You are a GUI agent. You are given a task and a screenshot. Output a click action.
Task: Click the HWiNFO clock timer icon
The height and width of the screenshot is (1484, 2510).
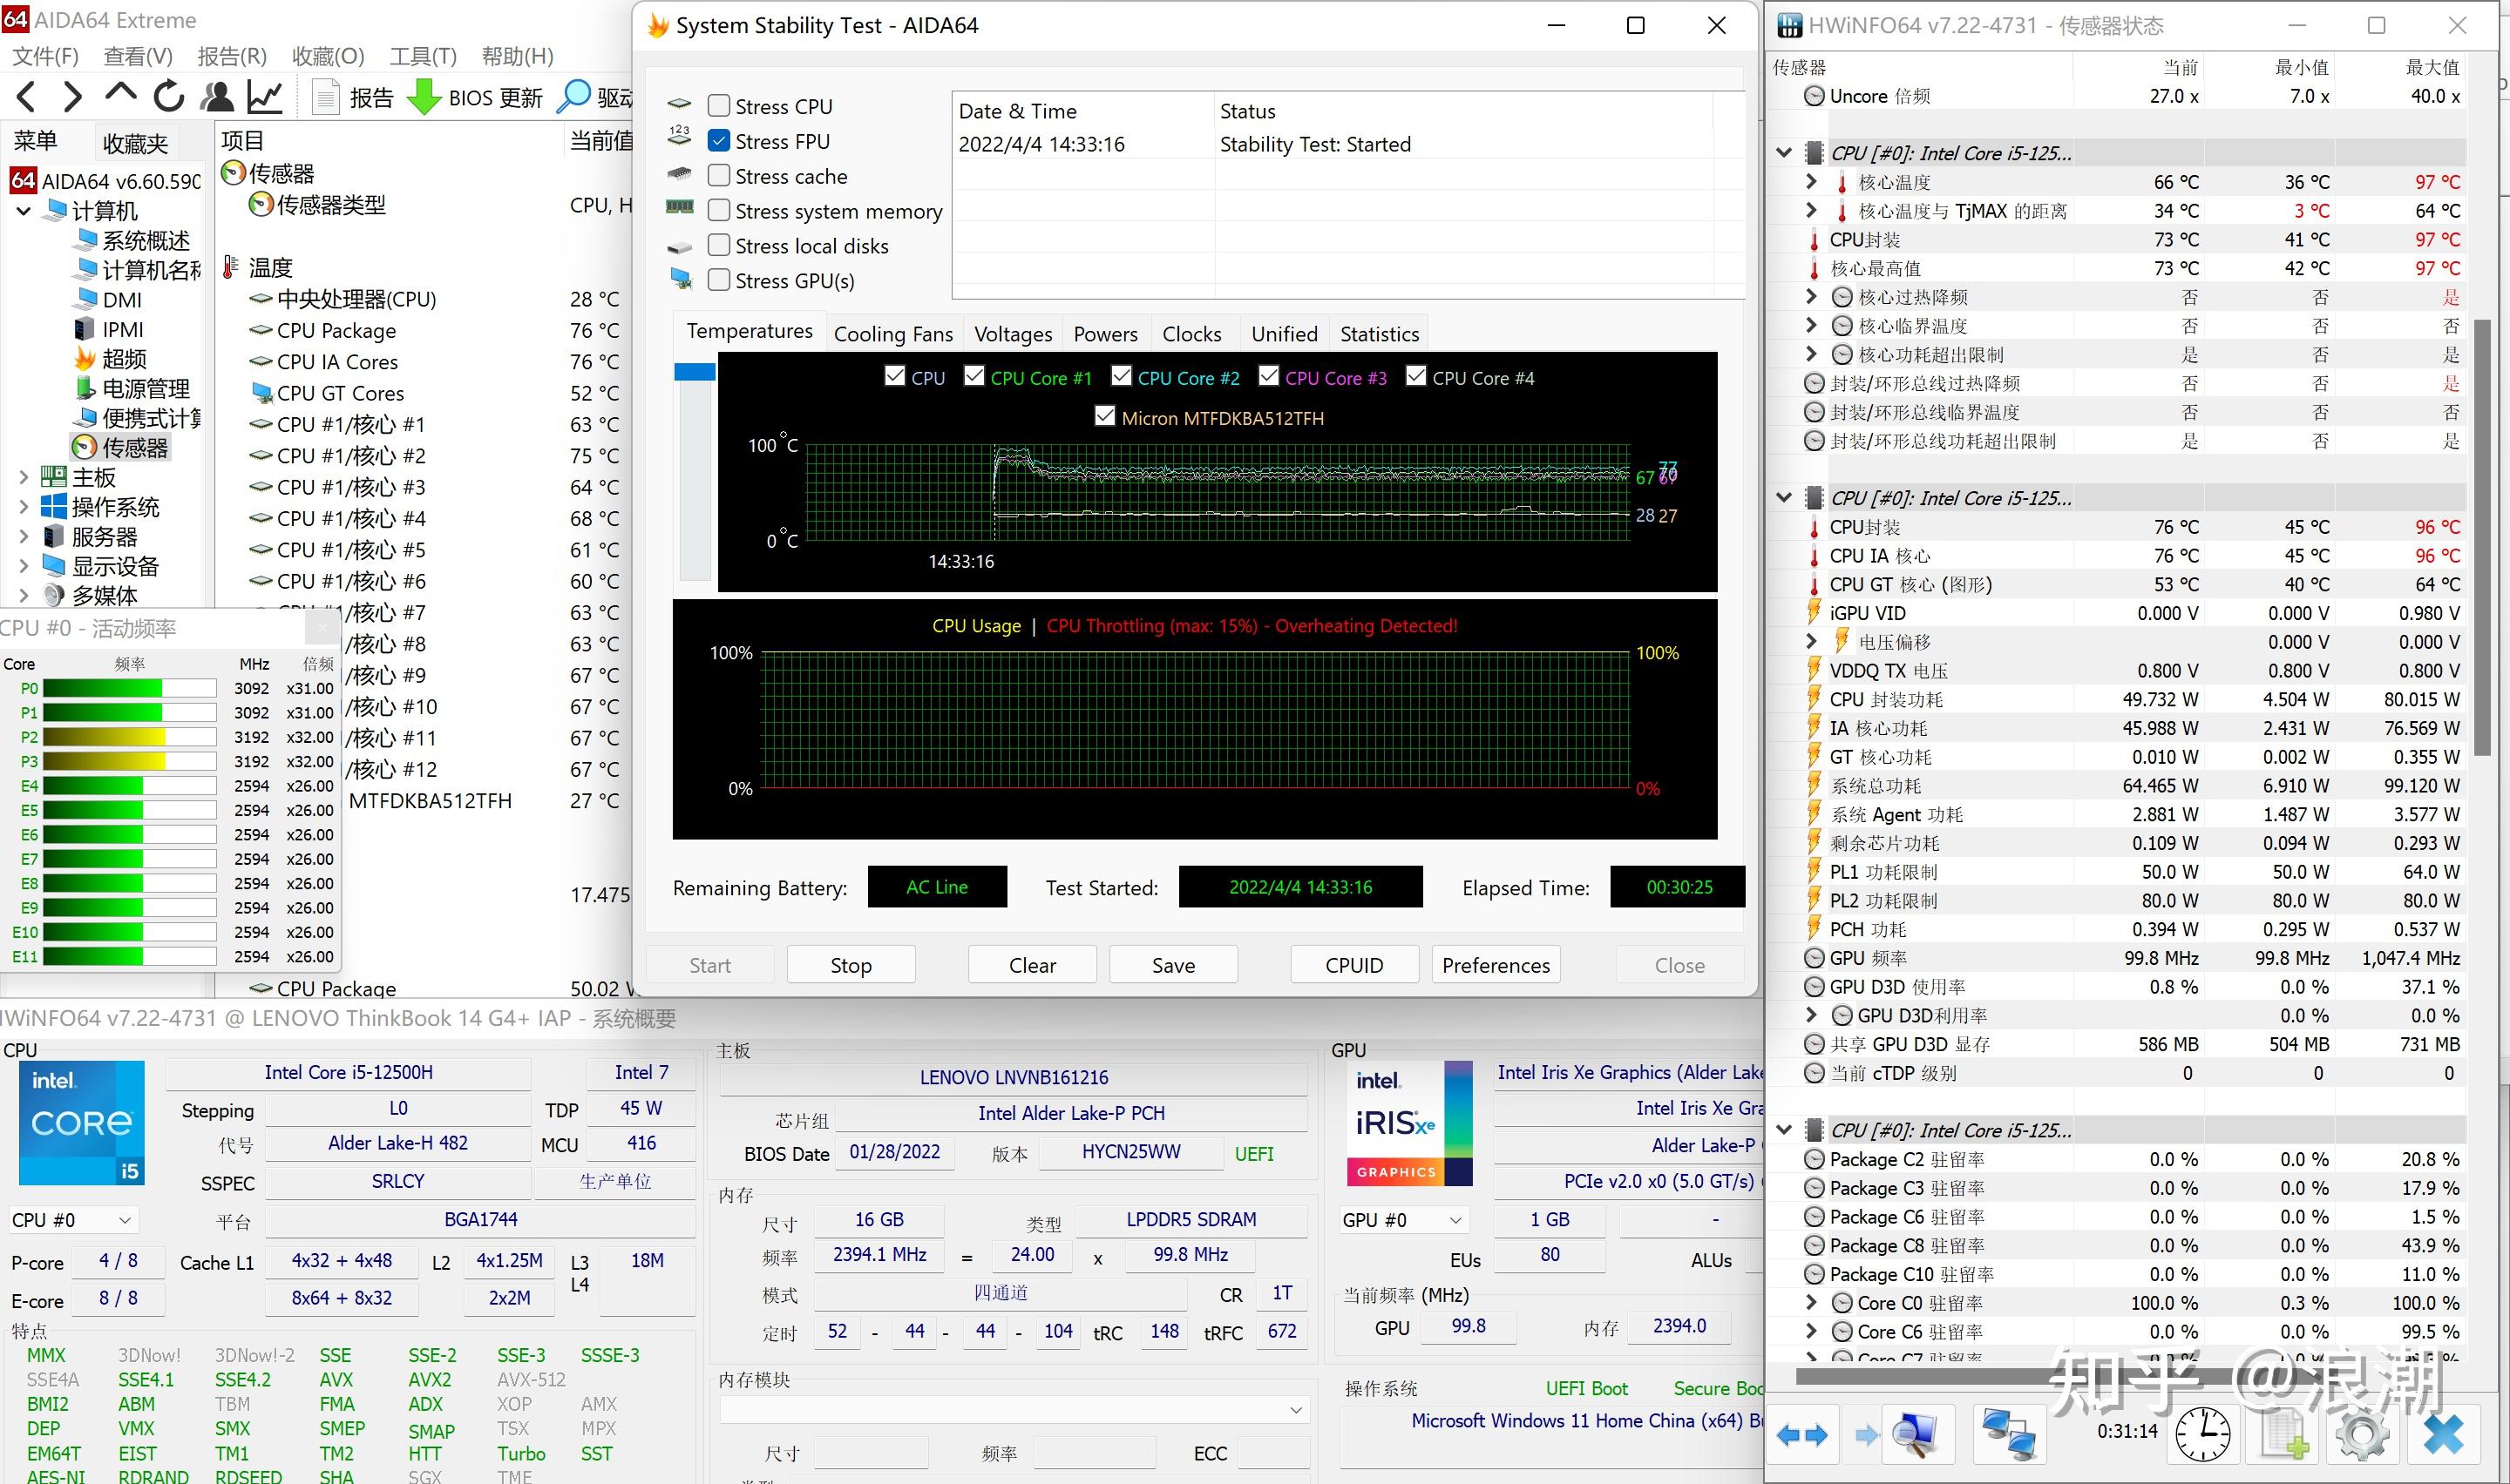pos(2201,1434)
